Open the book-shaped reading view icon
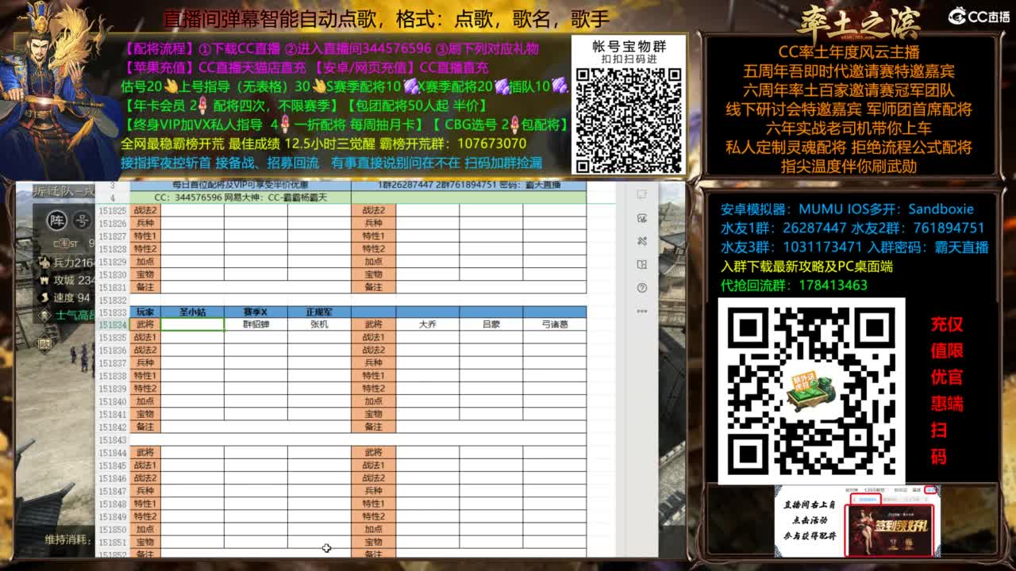1016x571 pixels. [x=641, y=263]
